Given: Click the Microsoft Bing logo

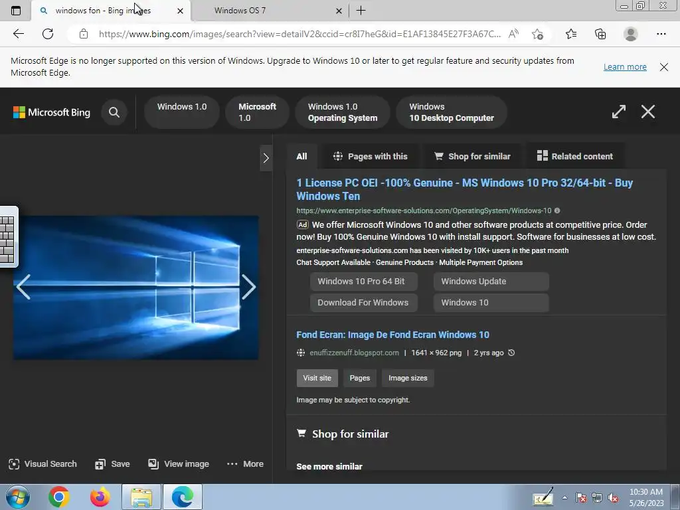Looking at the screenshot, I should (x=52, y=112).
